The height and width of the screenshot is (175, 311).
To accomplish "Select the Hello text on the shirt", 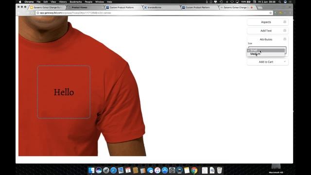I will pos(64,92).
